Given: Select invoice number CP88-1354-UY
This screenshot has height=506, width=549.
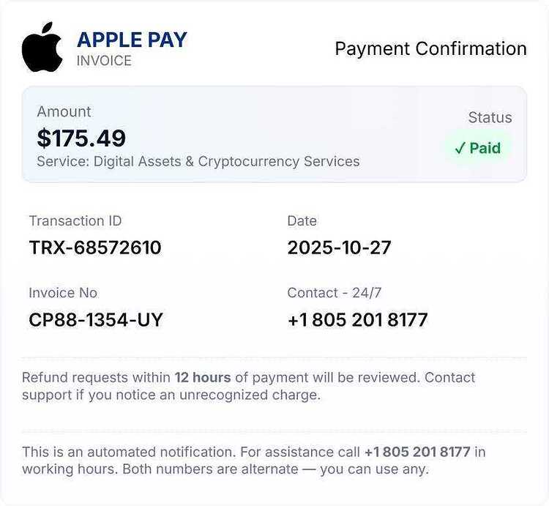Looking at the screenshot, I should 96,320.
